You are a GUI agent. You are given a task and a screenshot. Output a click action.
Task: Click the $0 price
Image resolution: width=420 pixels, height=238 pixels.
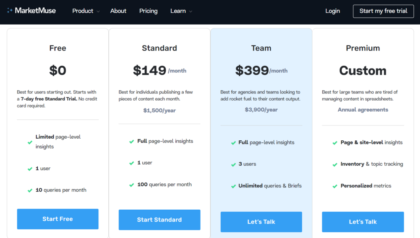tap(57, 71)
